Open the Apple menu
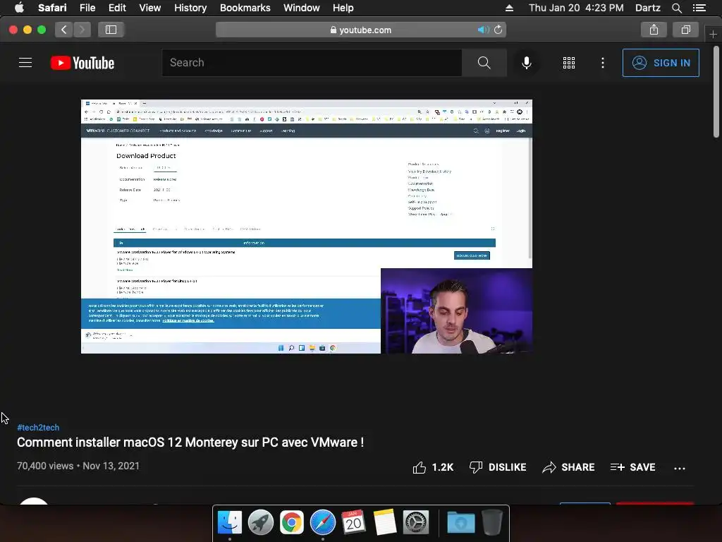The image size is (722, 542). coord(19,8)
